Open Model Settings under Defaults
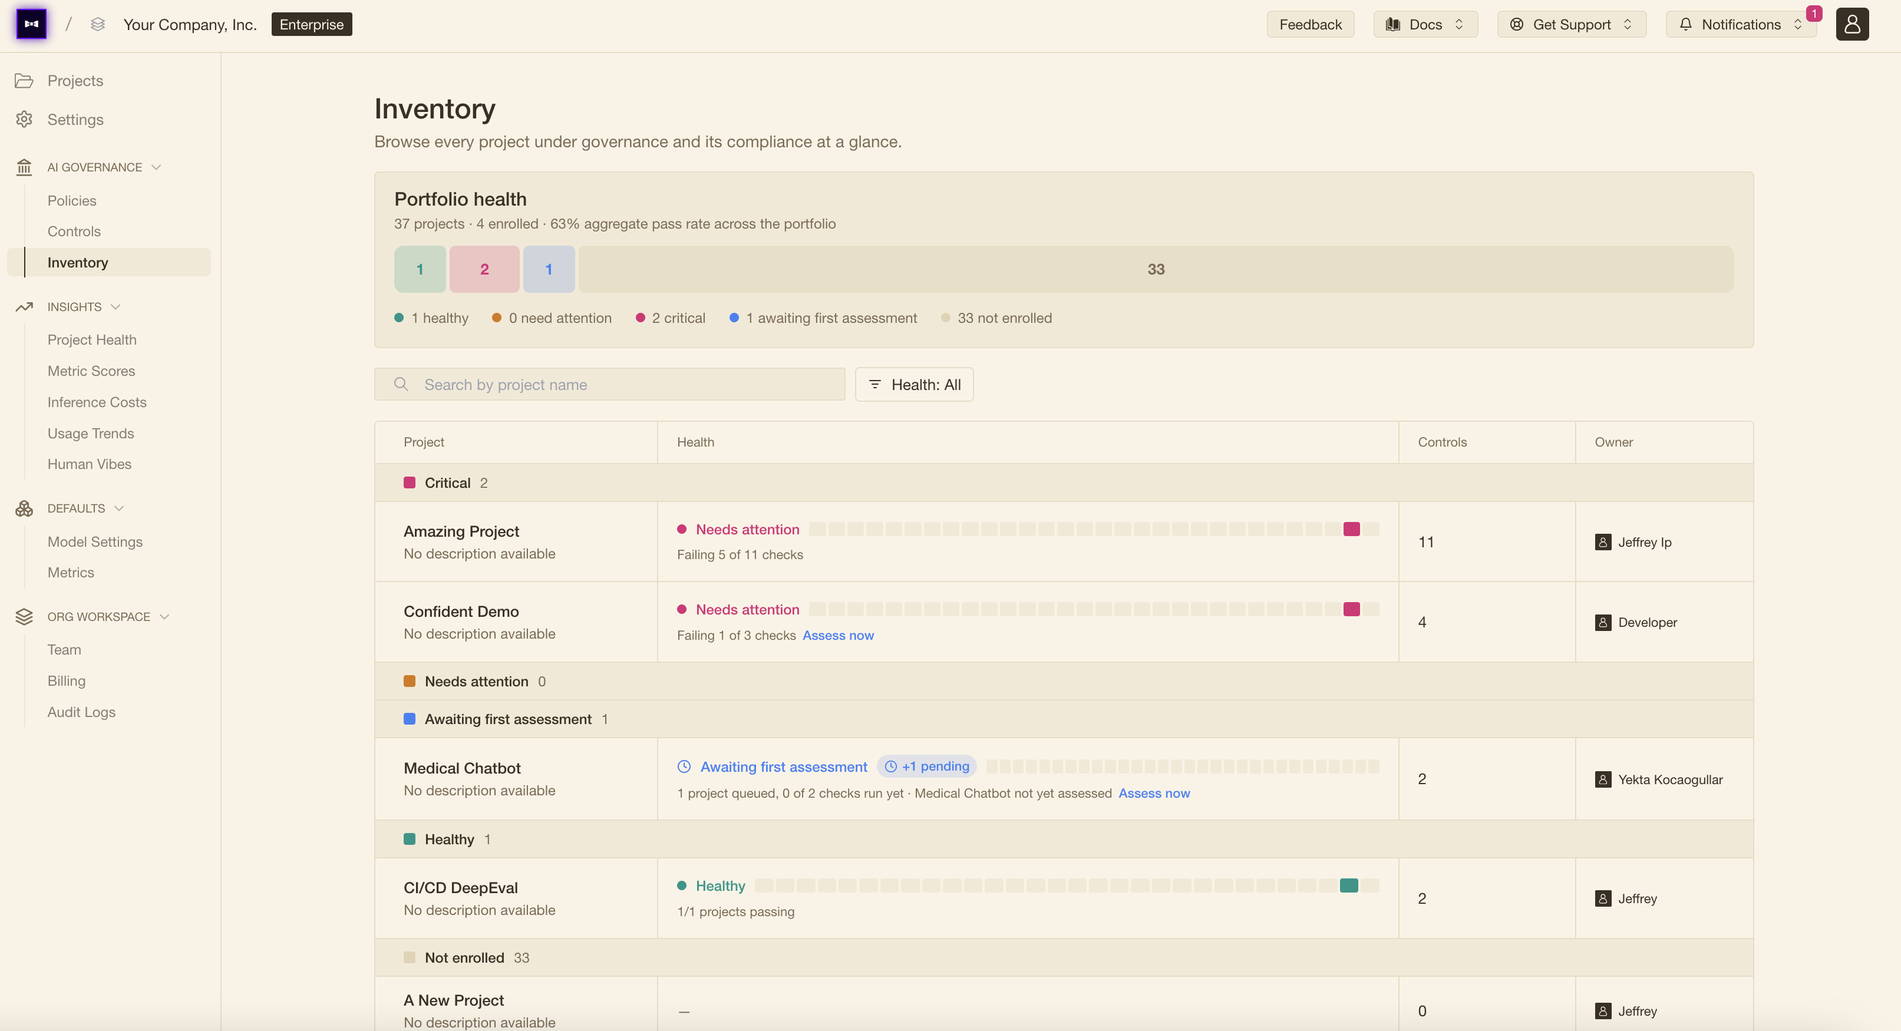 (95, 541)
